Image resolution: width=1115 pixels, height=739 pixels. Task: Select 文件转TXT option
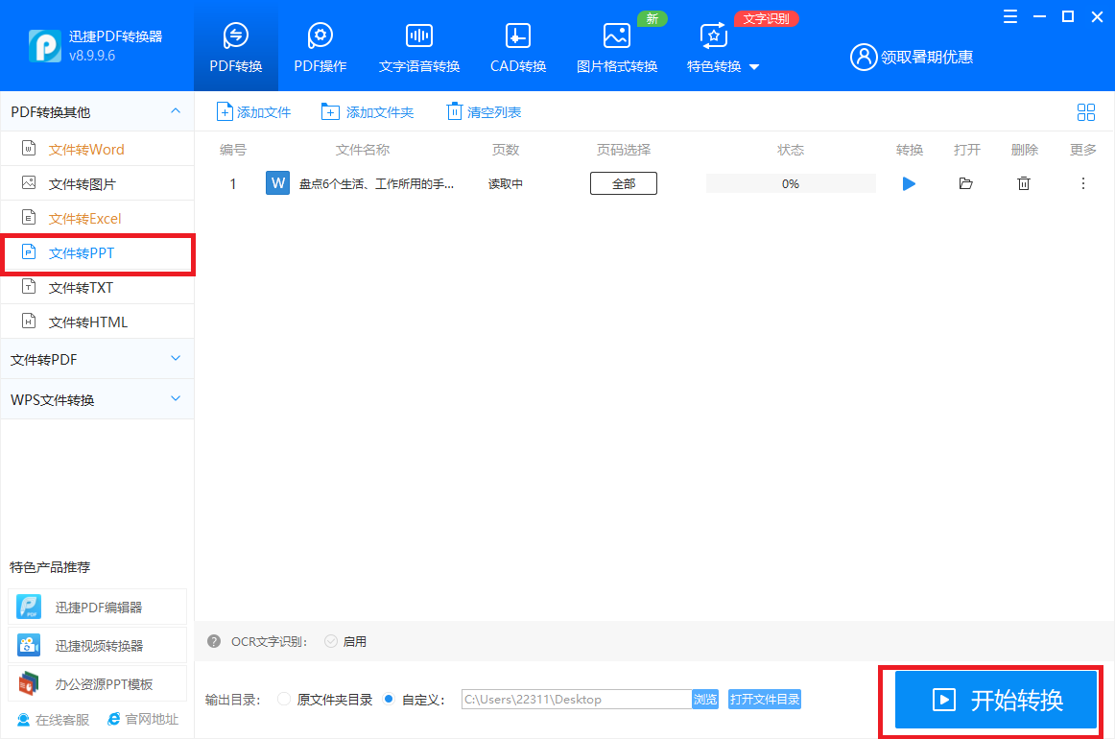pyautogui.click(x=97, y=287)
